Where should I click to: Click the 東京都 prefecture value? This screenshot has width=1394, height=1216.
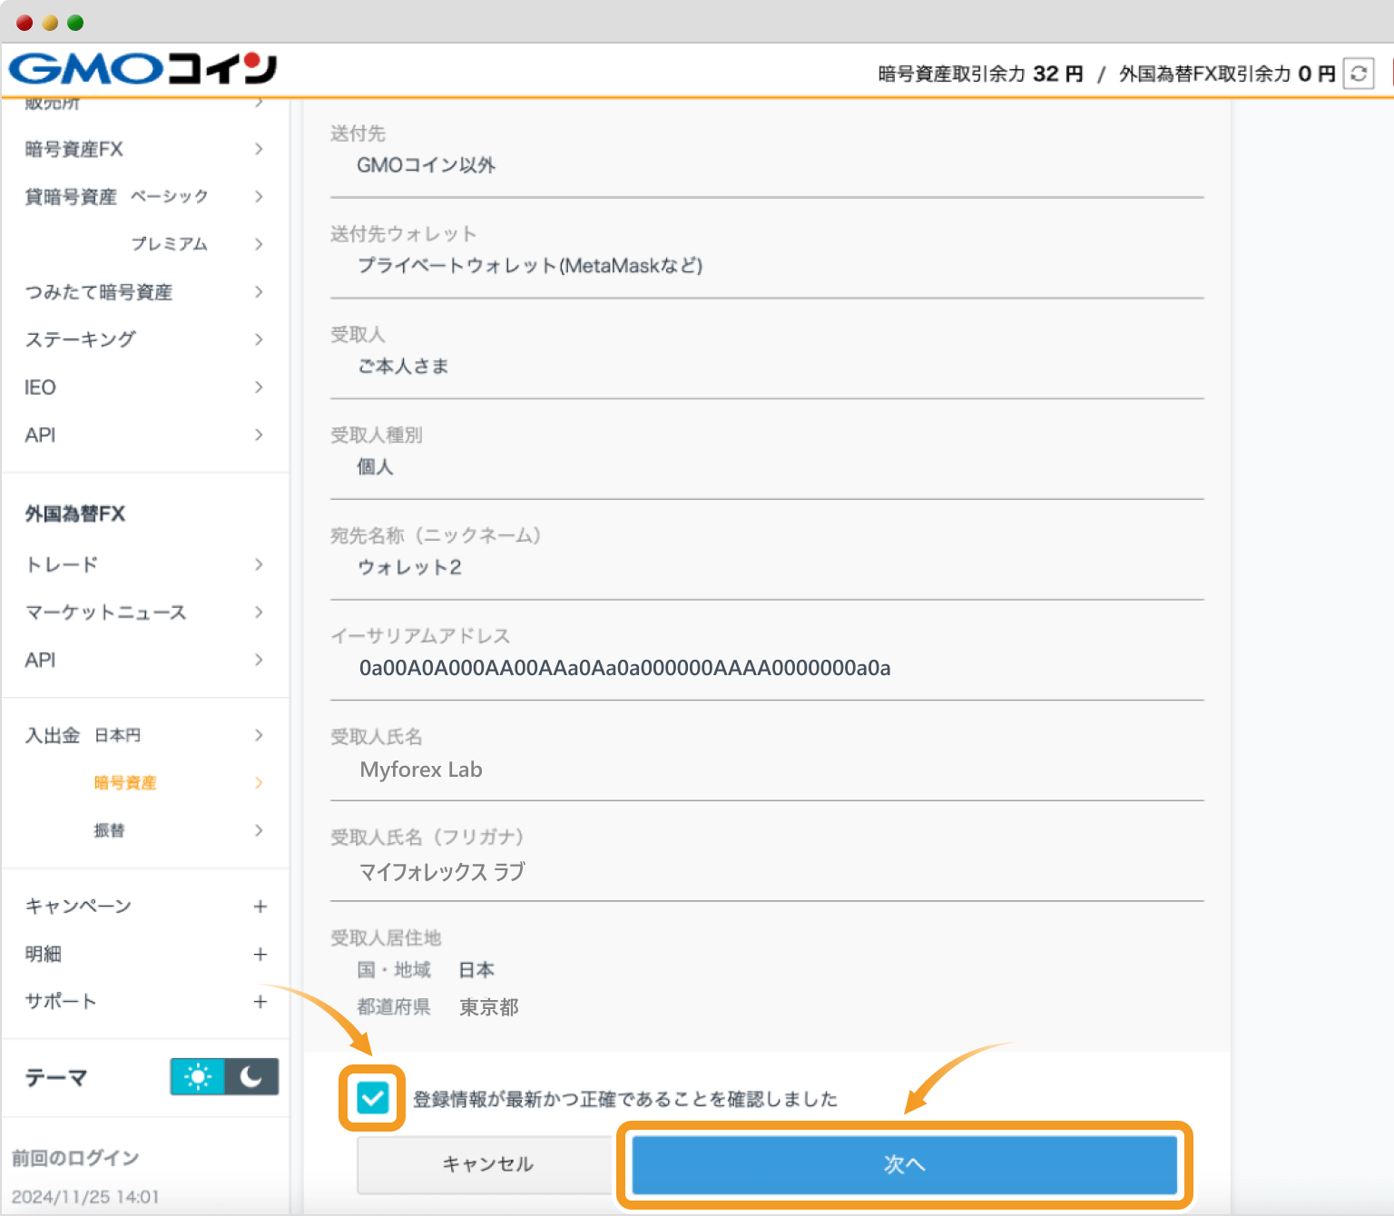[488, 1007]
